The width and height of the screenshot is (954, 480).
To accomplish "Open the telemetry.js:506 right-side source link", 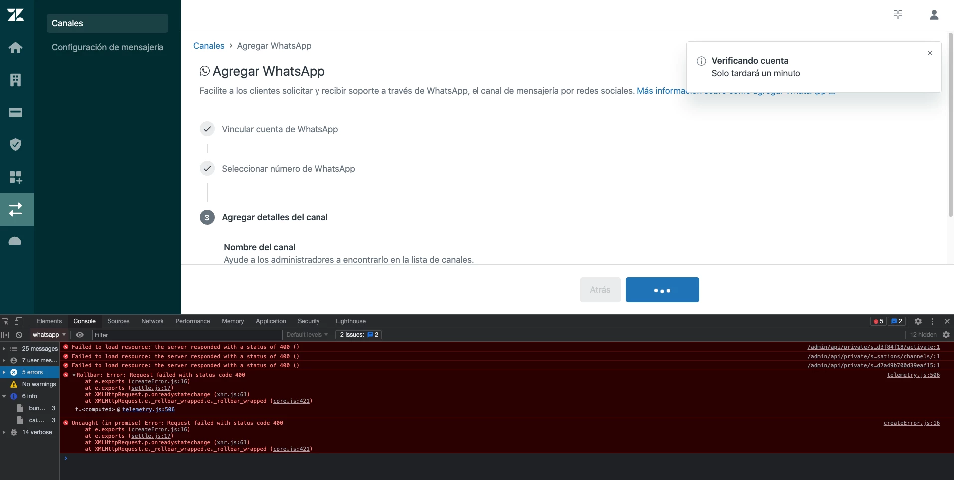I will tap(913, 375).
